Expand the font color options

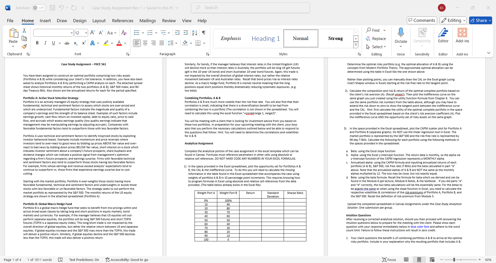pos(125,43)
